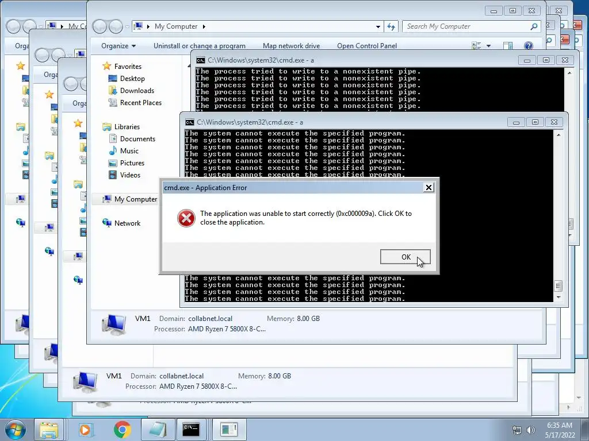This screenshot has height=441, width=589.
Task: Select Favorites in the navigation pane
Action: click(x=128, y=67)
